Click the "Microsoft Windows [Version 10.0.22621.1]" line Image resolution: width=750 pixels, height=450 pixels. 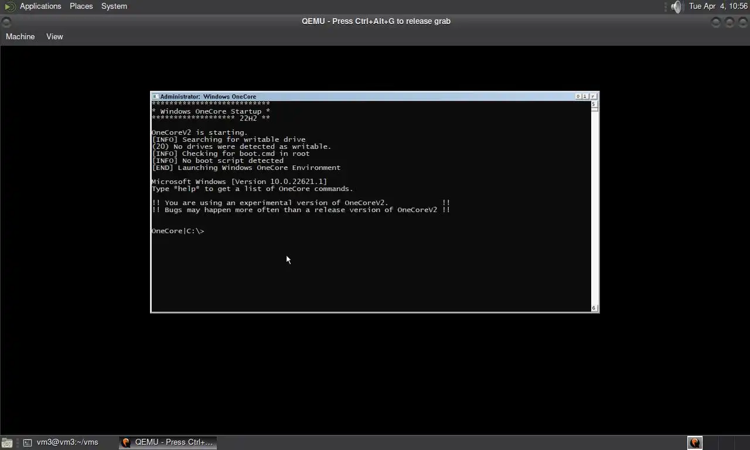(x=239, y=182)
